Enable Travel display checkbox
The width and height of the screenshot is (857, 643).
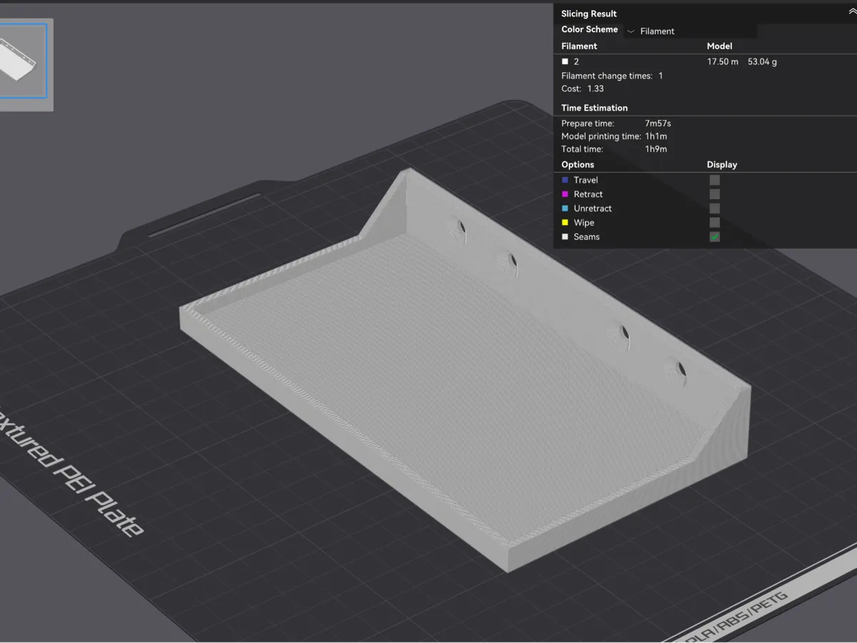[x=715, y=180]
